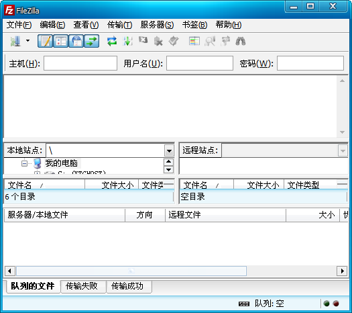Open the Site Manager icon
The height and width of the screenshot is (313, 352).
[15, 41]
